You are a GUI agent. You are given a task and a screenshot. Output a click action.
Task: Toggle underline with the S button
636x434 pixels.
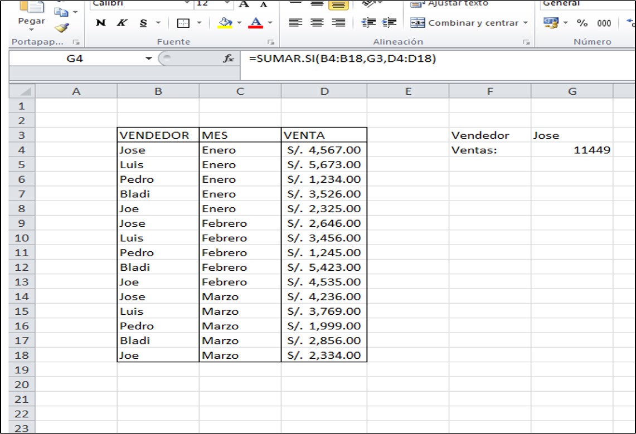click(143, 22)
